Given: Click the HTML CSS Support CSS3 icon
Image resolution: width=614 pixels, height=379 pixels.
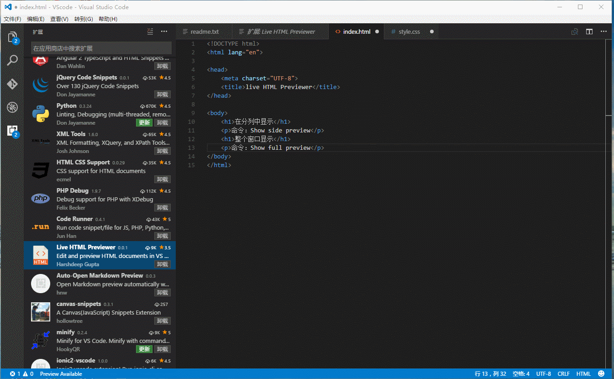Looking at the screenshot, I should click(x=41, y=170).
